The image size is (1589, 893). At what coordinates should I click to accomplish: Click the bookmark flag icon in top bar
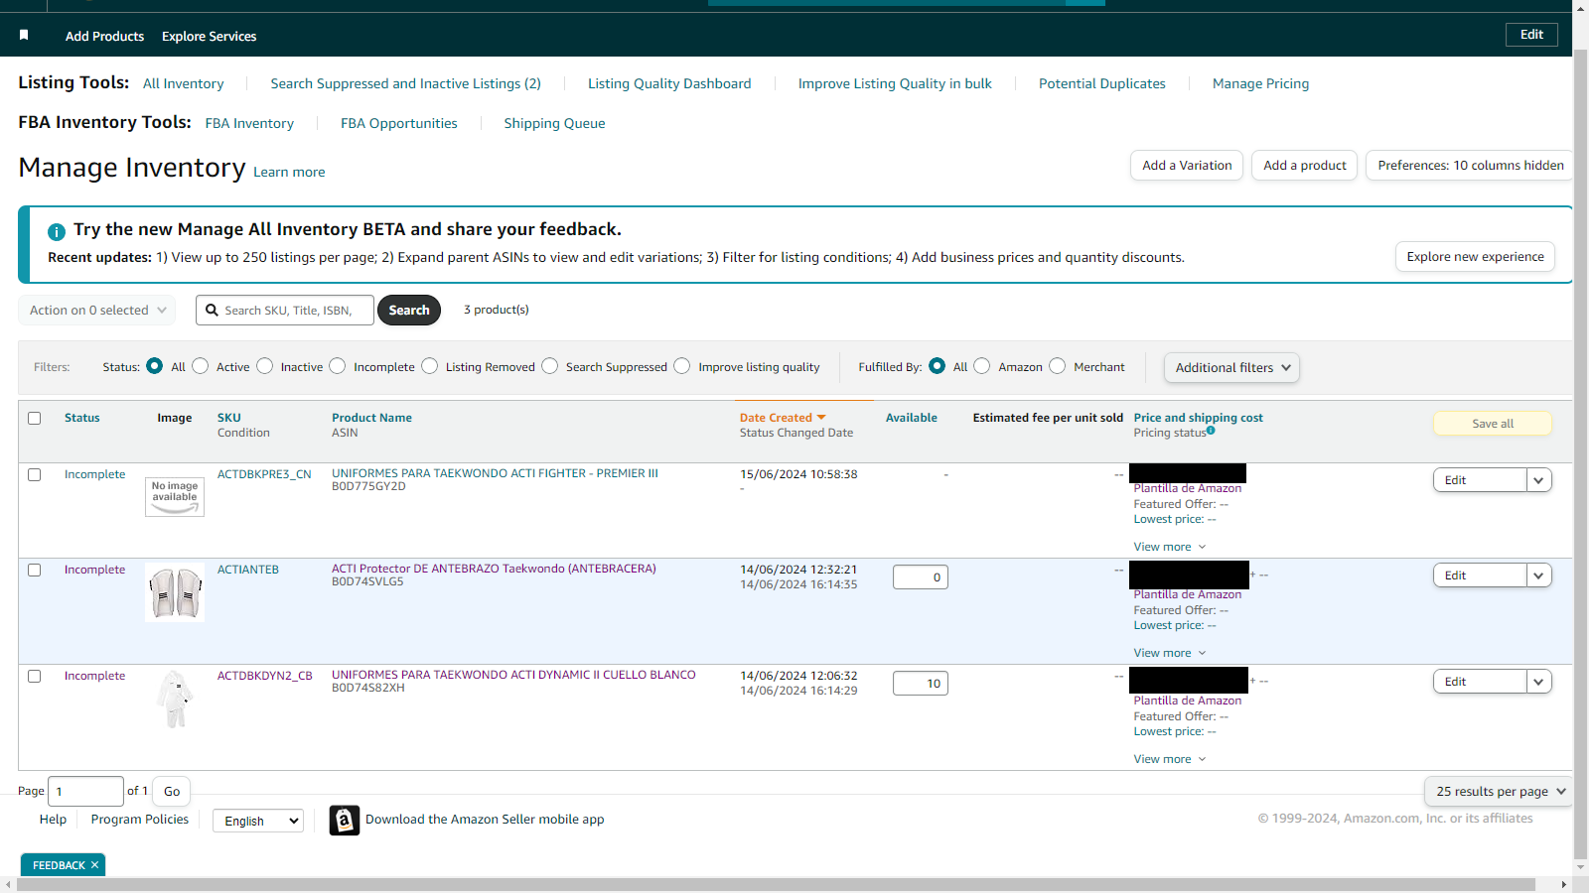[24, 35]
